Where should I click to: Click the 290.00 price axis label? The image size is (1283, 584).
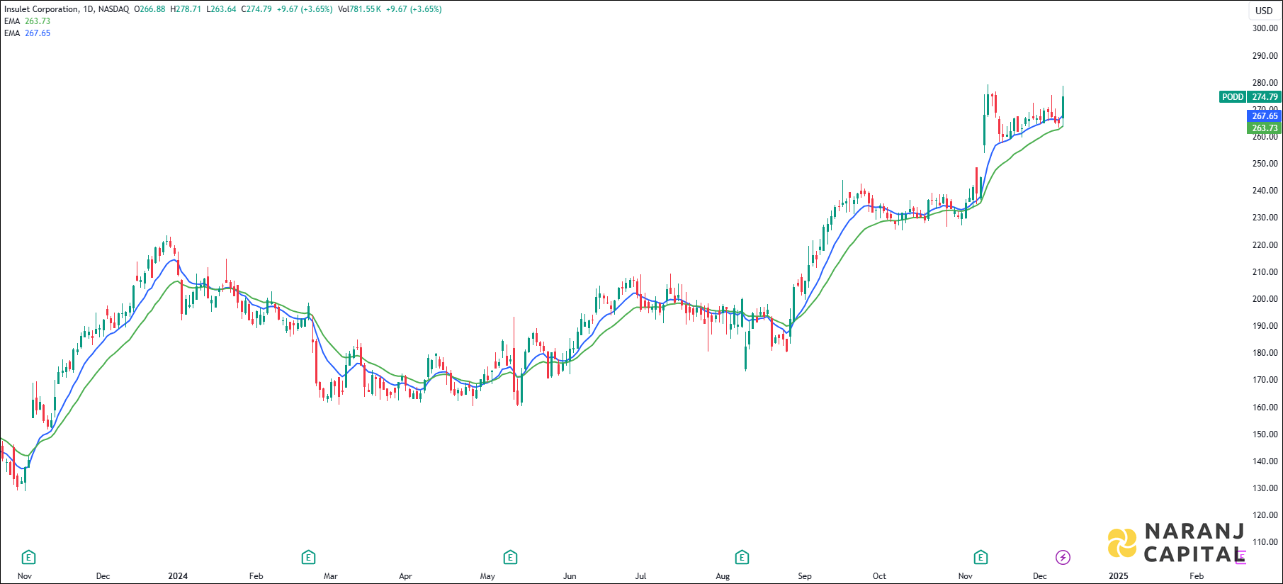point(1265,55)
